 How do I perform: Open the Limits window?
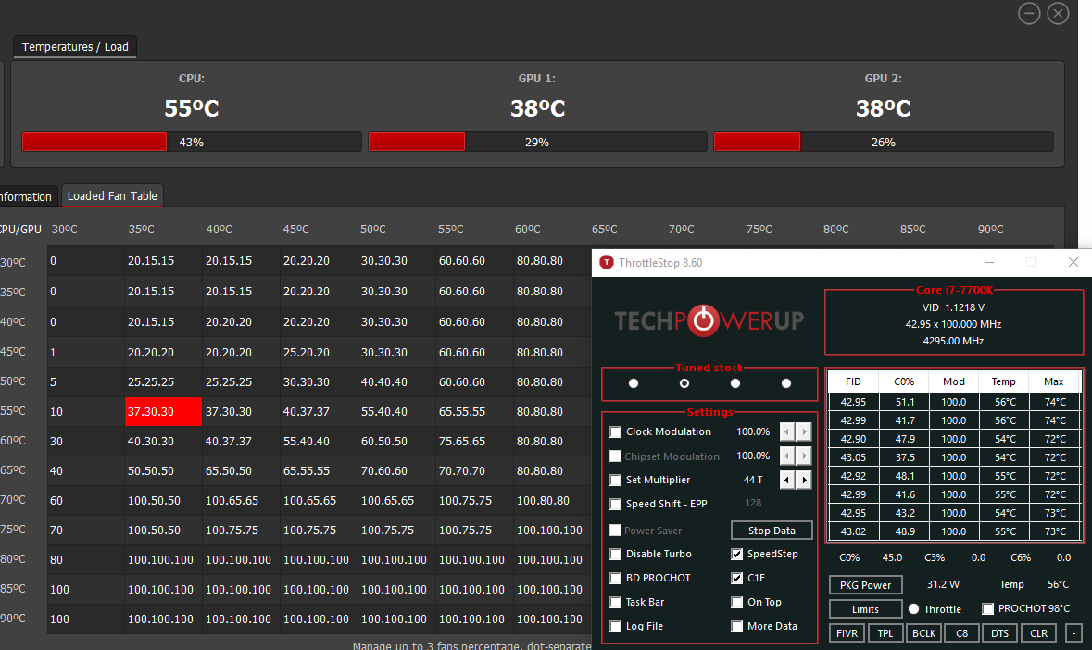coord(866,609)
